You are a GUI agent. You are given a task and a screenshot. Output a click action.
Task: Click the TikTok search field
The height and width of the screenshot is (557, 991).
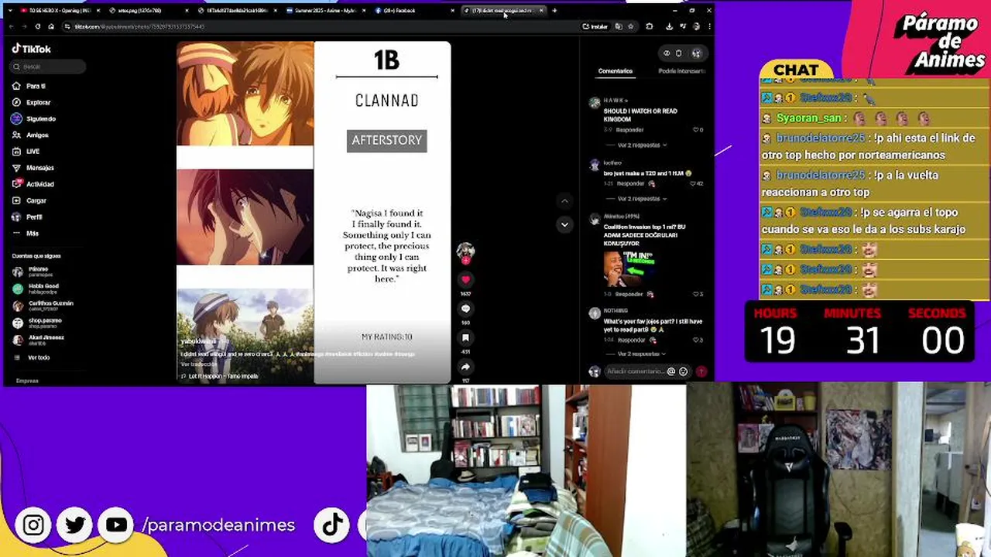(x=47, y=67)
